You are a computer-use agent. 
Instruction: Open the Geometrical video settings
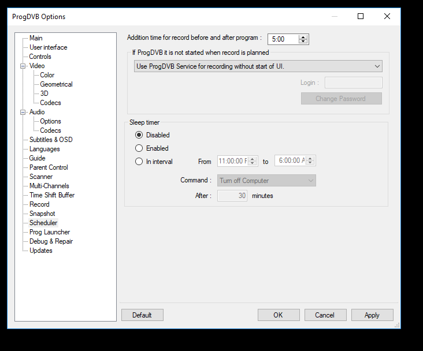(x=56, y=84)
